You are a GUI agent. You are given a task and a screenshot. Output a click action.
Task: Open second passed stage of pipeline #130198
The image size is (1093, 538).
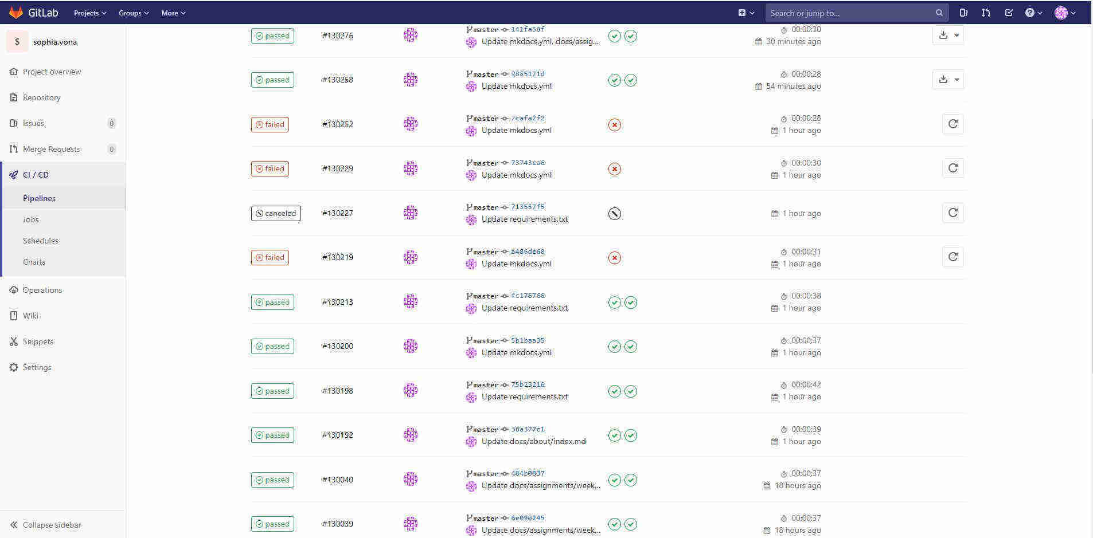tap(631, 391)
